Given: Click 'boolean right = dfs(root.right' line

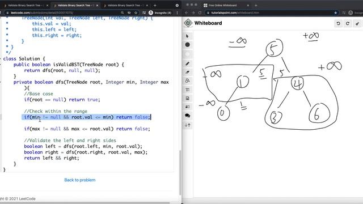Looking at the screenshot, I should coord(86,152).
